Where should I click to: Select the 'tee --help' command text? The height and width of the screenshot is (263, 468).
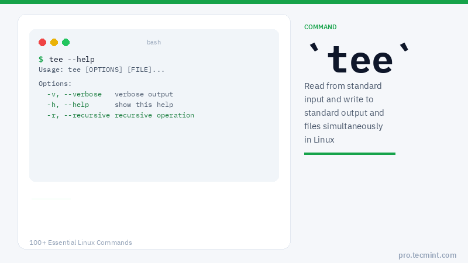pyautogui.click(x=72, y=59)
